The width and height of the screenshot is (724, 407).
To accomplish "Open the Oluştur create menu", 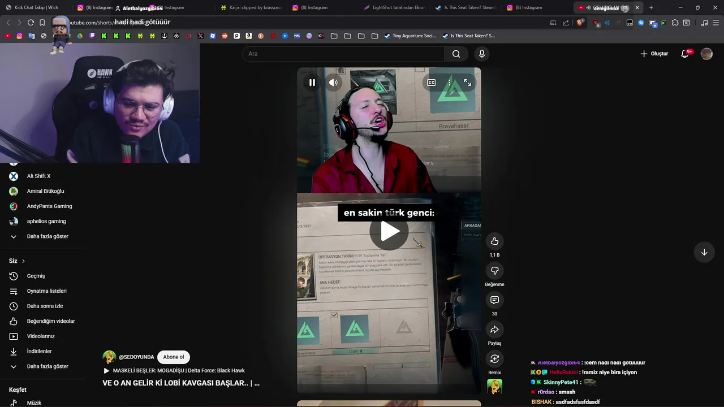I will [654, 54].
